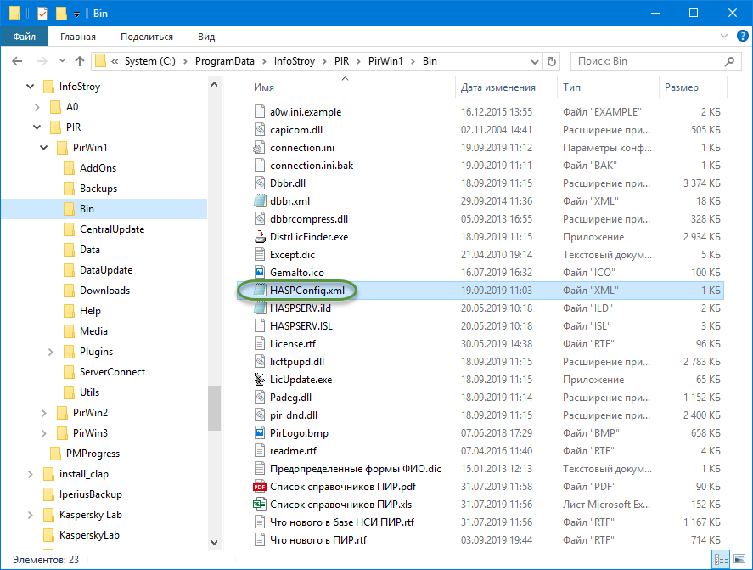Open Help with the question mark icon
This screenshot has height=570, width=753.
(743, 36)
